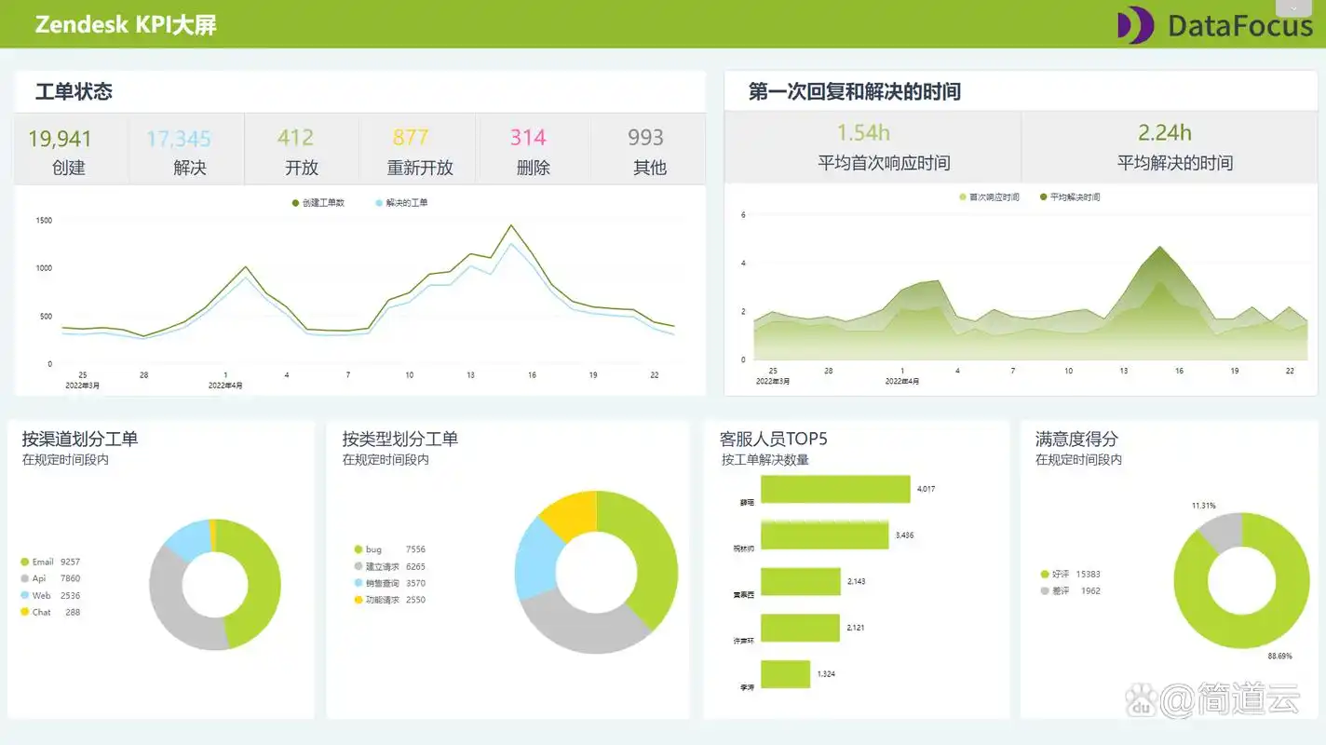Click the agent bar labeled 3,436
The image size is (1326, 745).
click(825, 535)
